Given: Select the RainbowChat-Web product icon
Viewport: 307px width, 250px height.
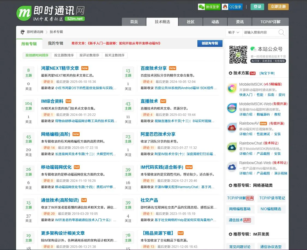Looking at the screenshot, I should [232, 167].
